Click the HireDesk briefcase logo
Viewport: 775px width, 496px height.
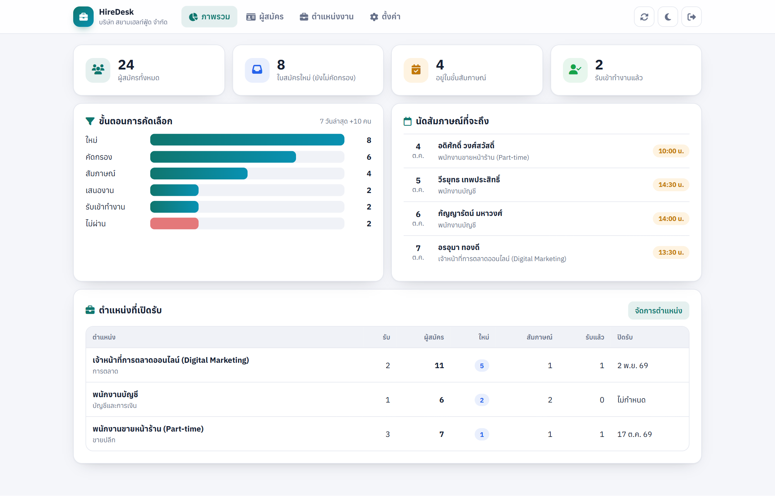coord(84,17)
